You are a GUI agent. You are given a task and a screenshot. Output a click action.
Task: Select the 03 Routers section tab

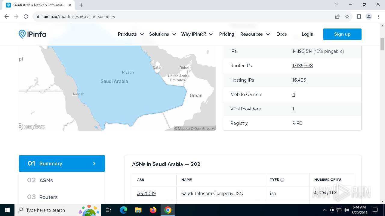[62, 197]
